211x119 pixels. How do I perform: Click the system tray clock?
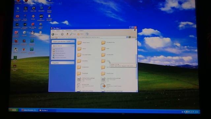pyautogui.click(x=196, y=112)
